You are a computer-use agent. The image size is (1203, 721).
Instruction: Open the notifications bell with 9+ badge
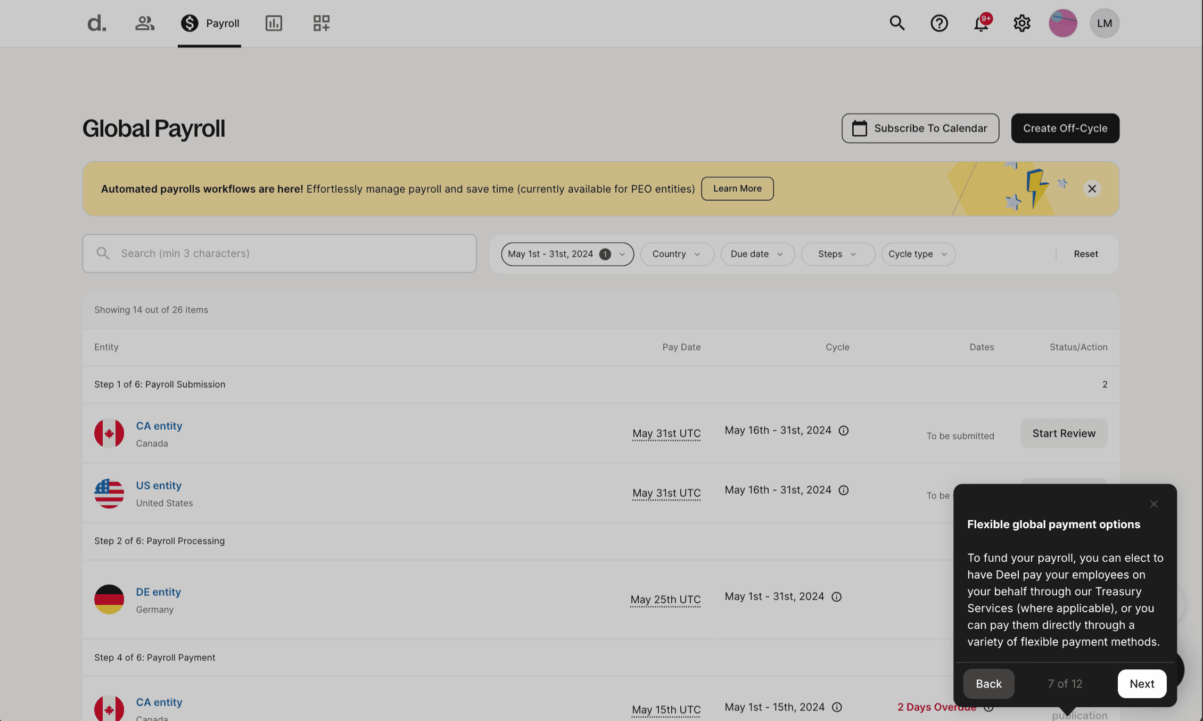coord(980,23)
